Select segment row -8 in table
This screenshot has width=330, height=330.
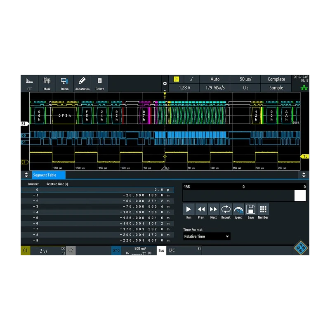pos(97,235)
